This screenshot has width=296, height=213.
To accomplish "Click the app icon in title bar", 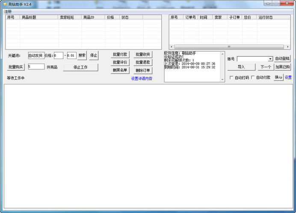I will pos(4,4).
